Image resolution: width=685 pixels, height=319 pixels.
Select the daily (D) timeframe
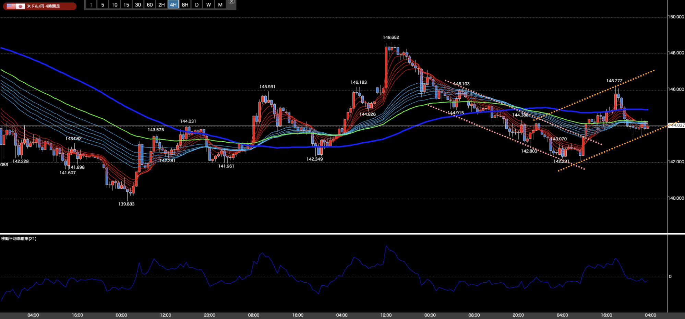[197, 5]
